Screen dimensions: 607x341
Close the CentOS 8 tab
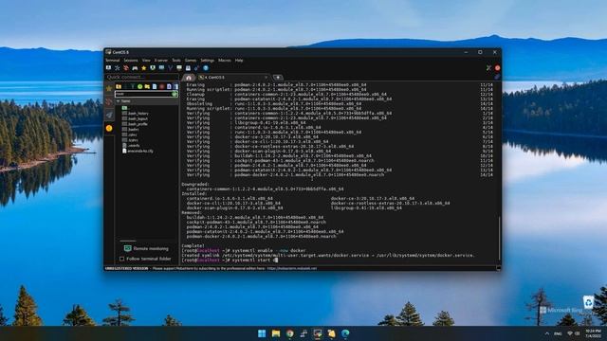click(266, 78)
